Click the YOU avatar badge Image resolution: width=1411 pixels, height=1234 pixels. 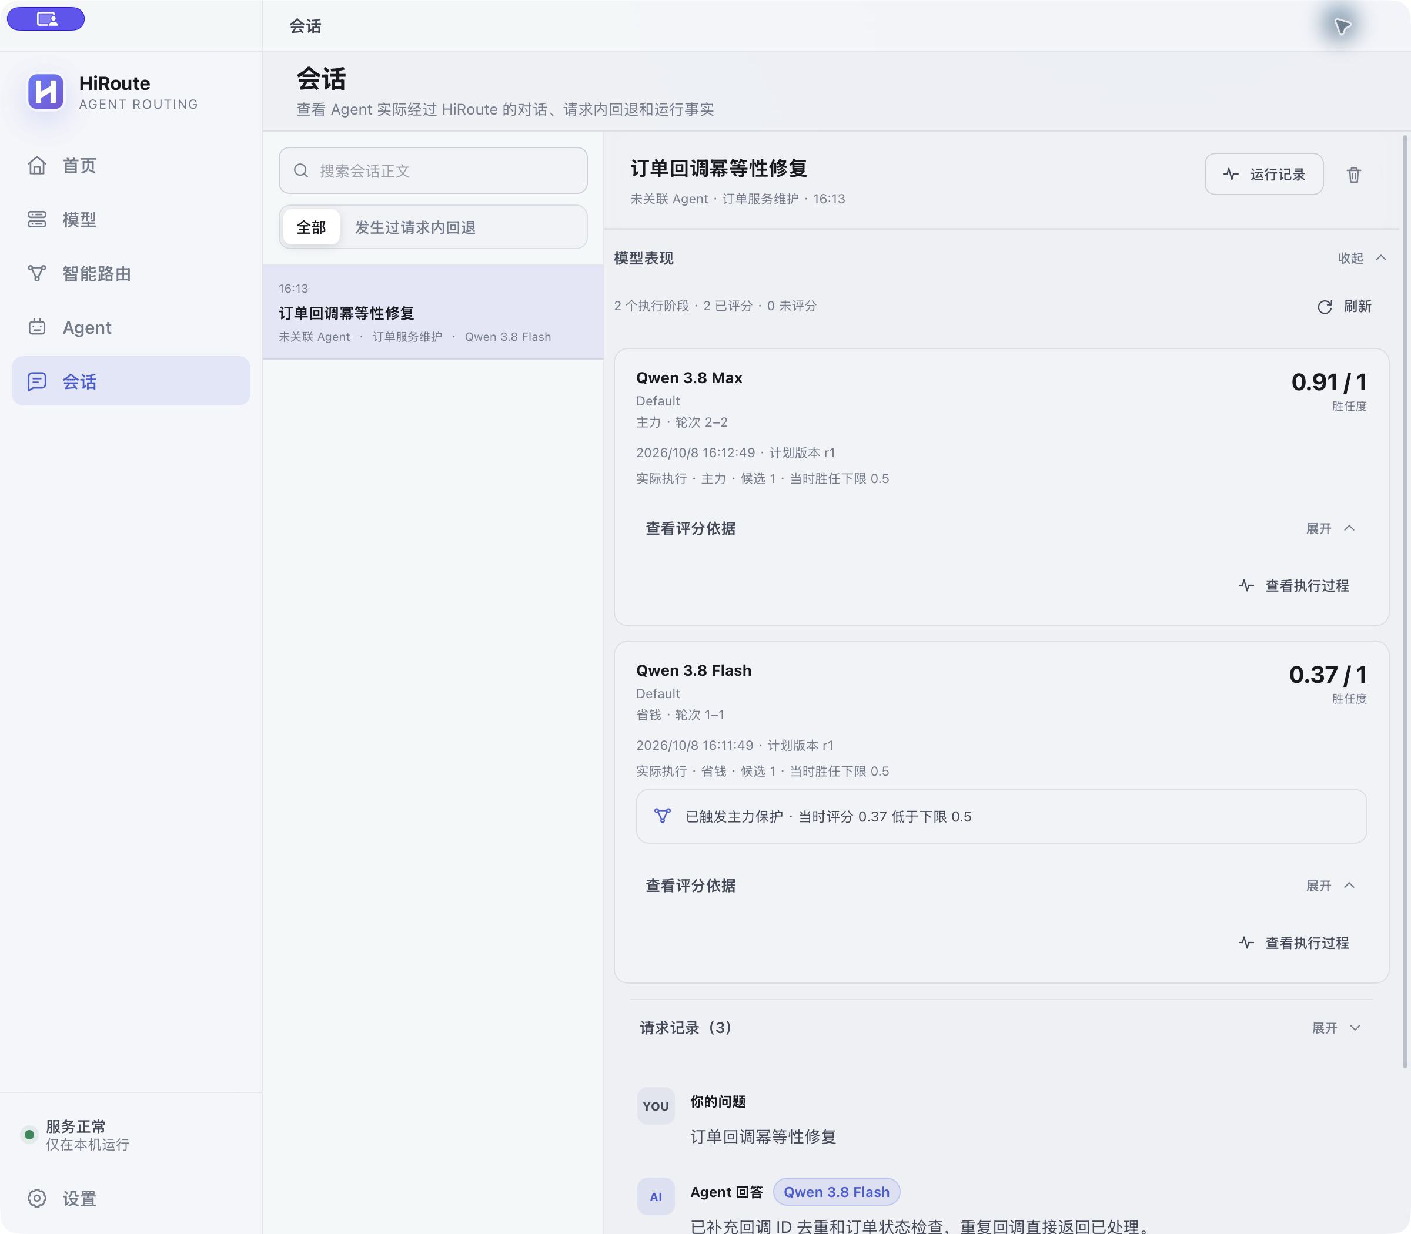pyautogui.click(x=656, y=1106)
